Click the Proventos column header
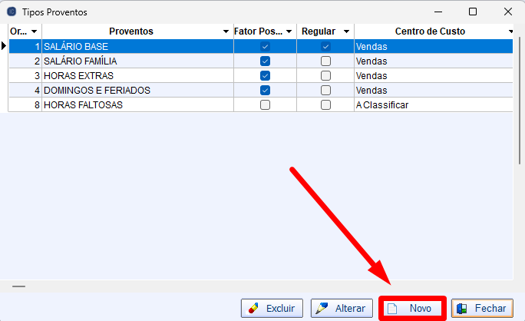This screenshot has width=525, height=321. (x=130, y=31)
